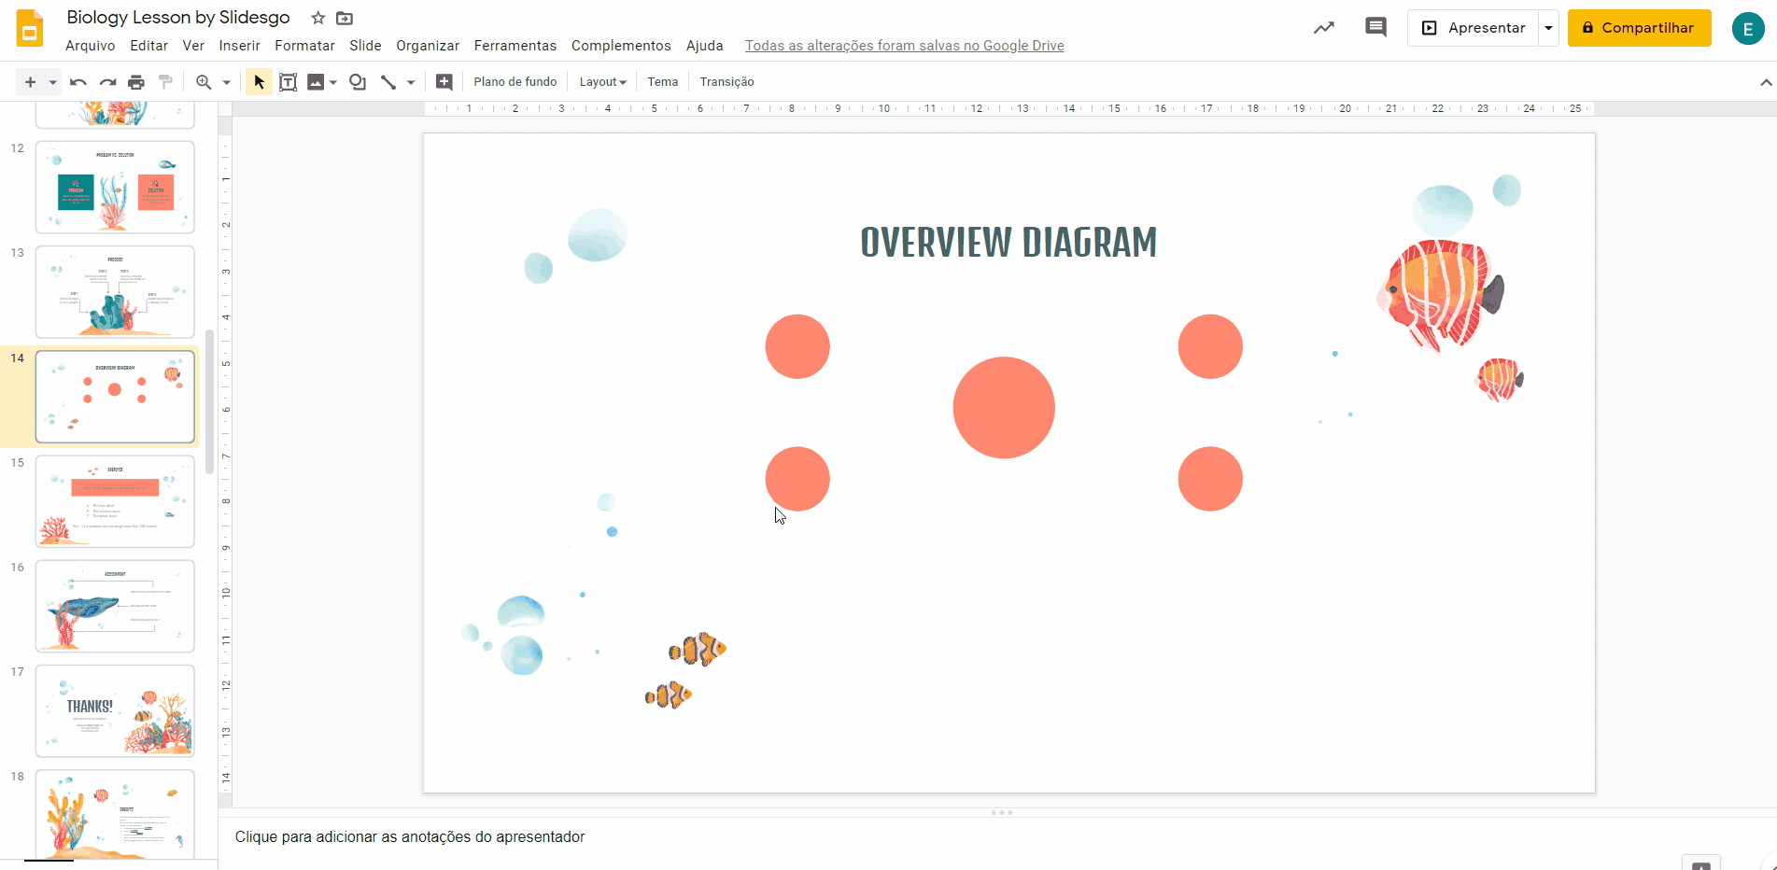Click the slide panel scrollbar
The width and height of the screenshot is (1777, 870).
tap(210, 401)
